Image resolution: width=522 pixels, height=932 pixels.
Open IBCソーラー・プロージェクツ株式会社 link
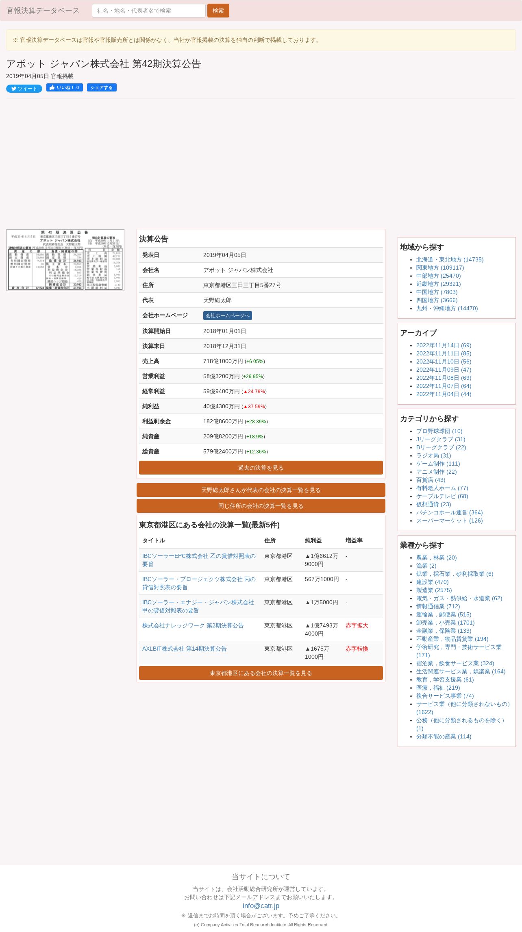[199, 583]
